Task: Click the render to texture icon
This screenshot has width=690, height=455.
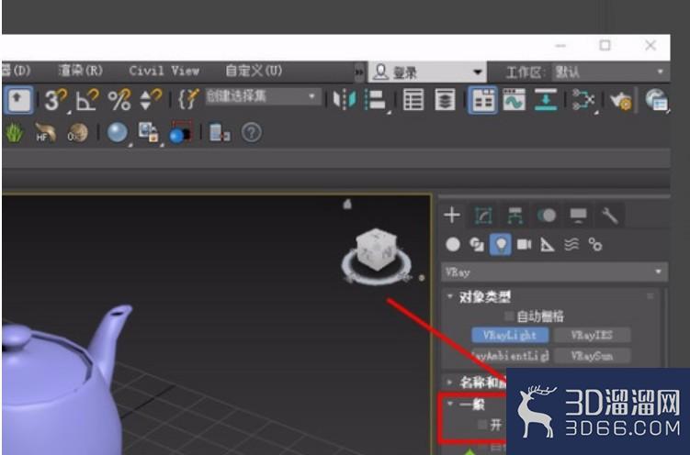Action: point(148,132)
